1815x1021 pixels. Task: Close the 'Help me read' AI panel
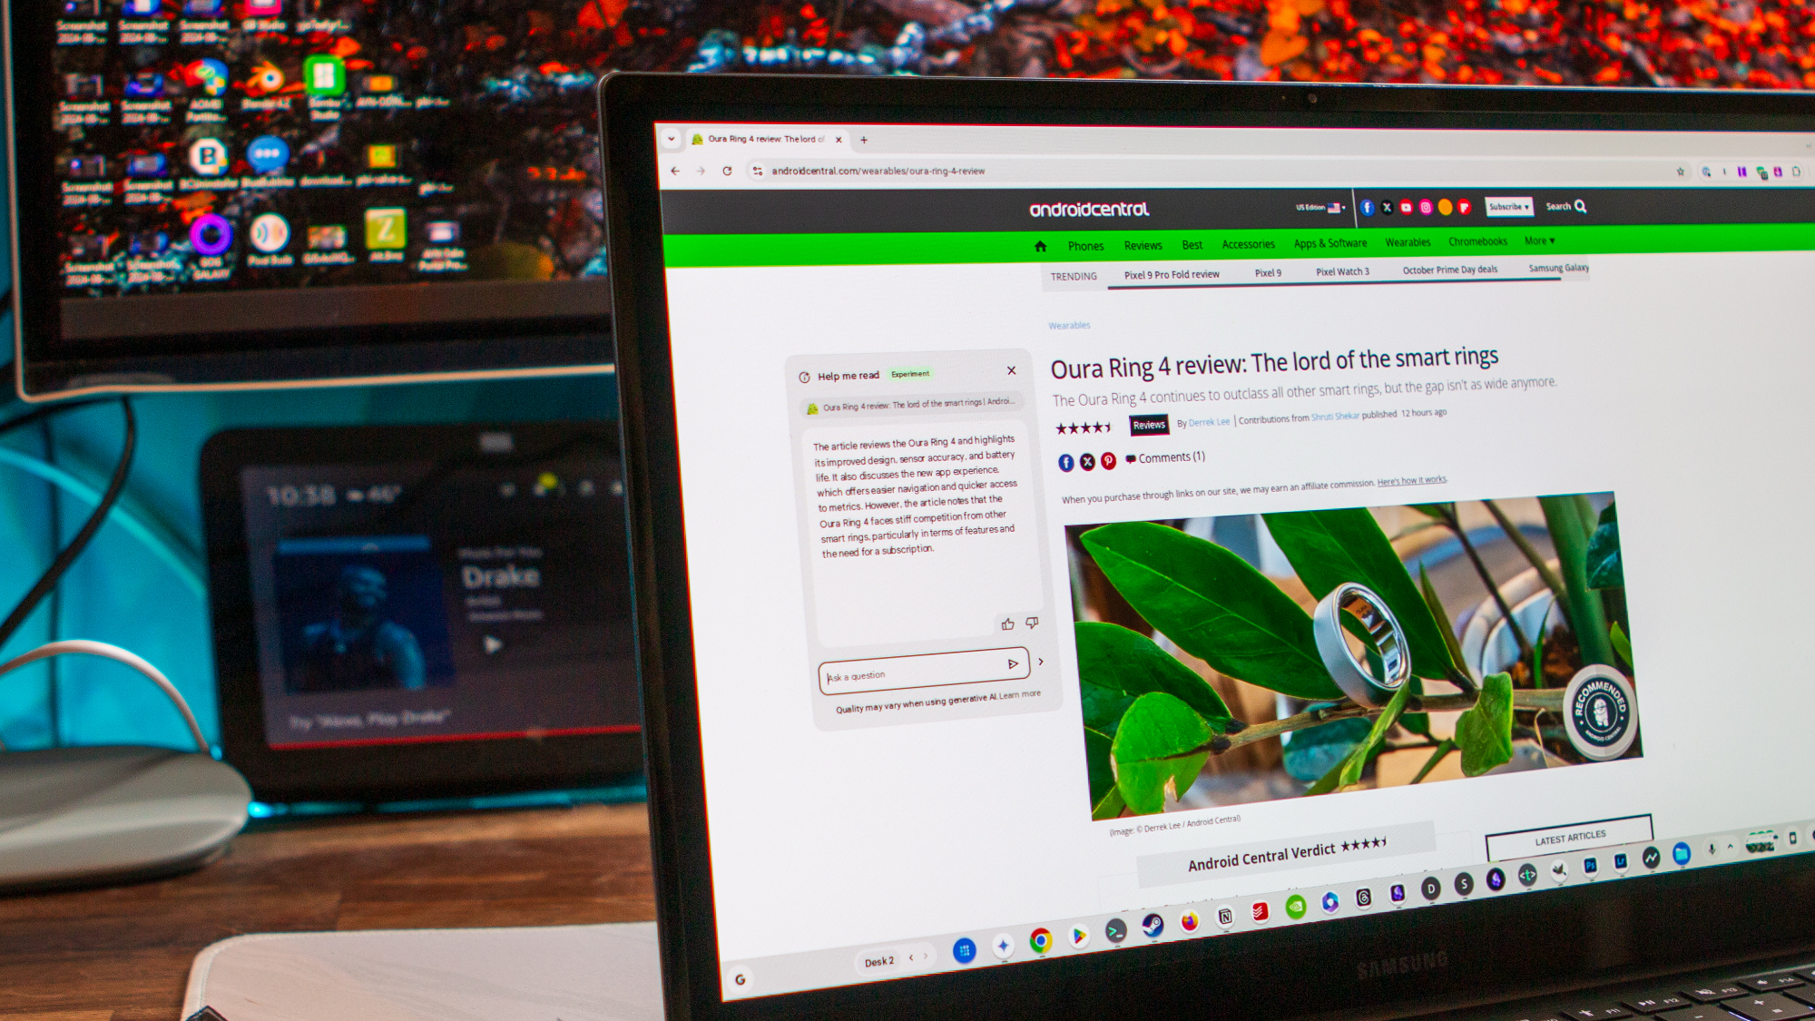click(x=1011, y=370)
